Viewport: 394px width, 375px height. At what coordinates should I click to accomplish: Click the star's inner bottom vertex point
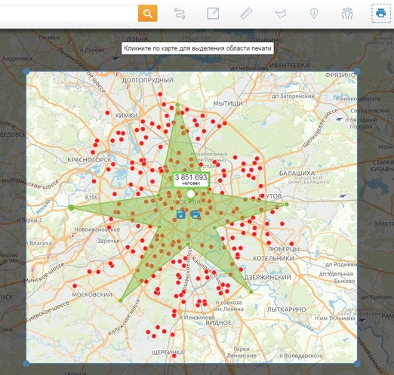[x=188, y=244]
